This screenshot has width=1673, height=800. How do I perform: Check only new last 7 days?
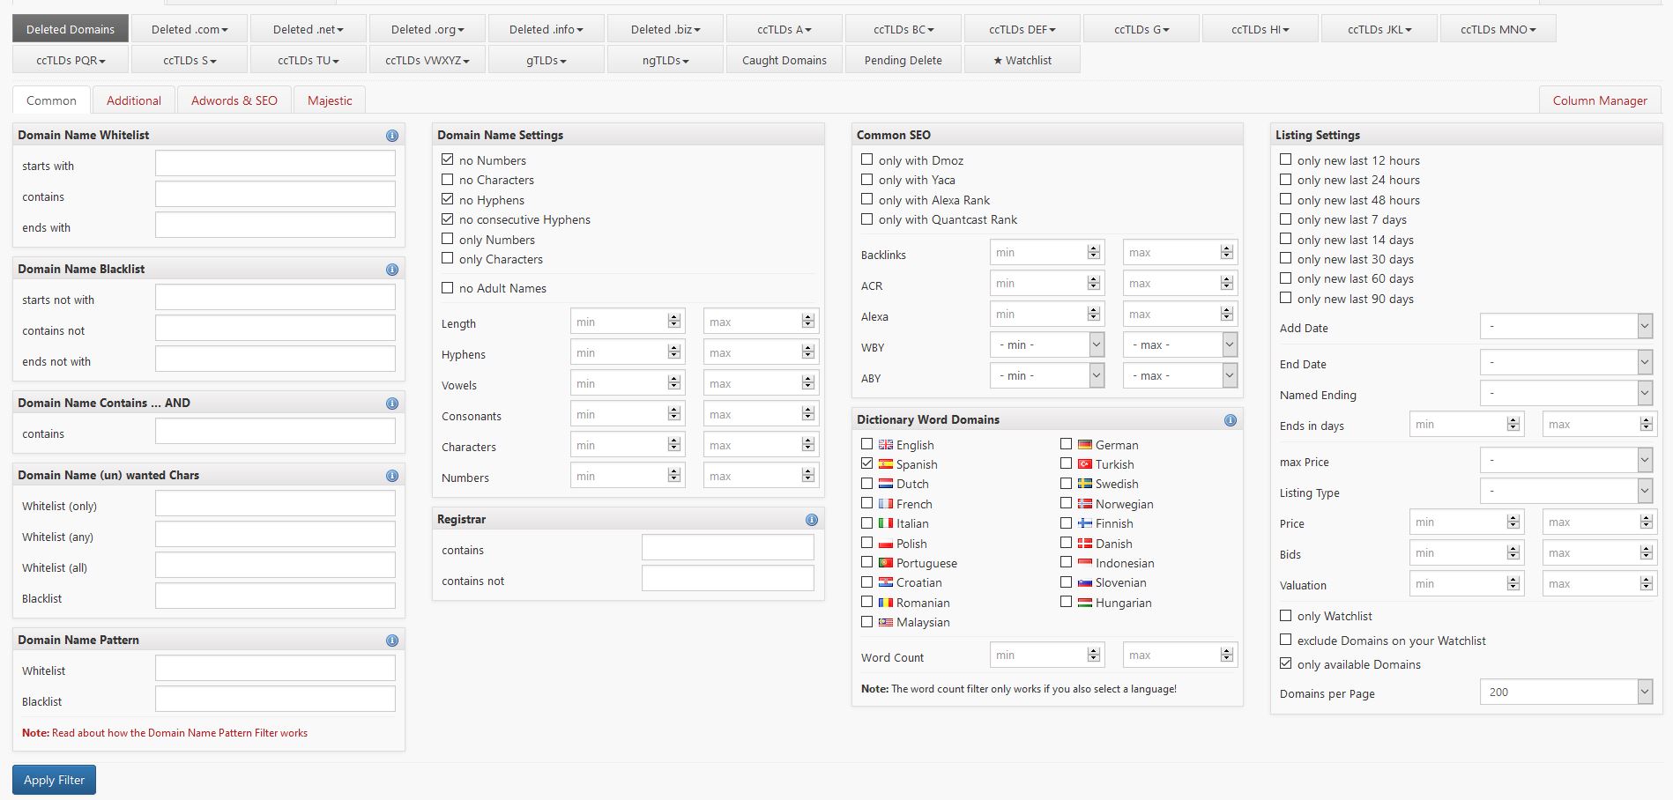[x=1286, y=219]
